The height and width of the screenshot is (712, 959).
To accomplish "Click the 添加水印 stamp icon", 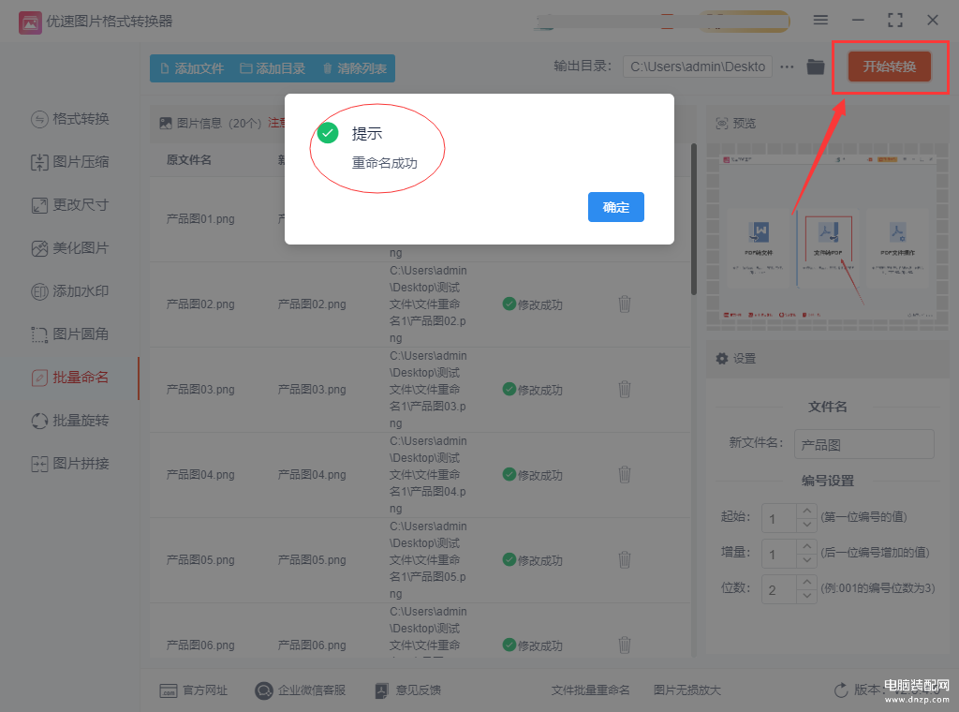I will point(39,291).
